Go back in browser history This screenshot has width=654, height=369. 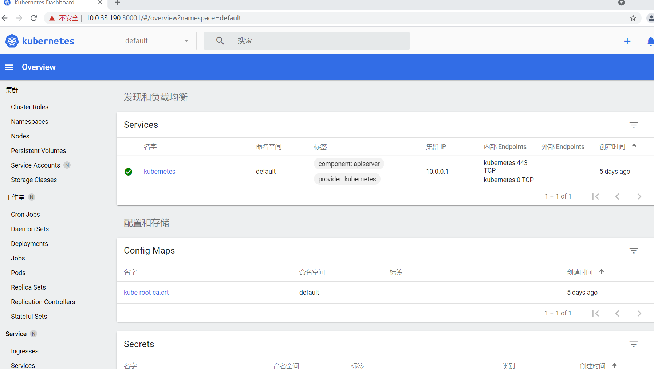[x=5, y=18]
